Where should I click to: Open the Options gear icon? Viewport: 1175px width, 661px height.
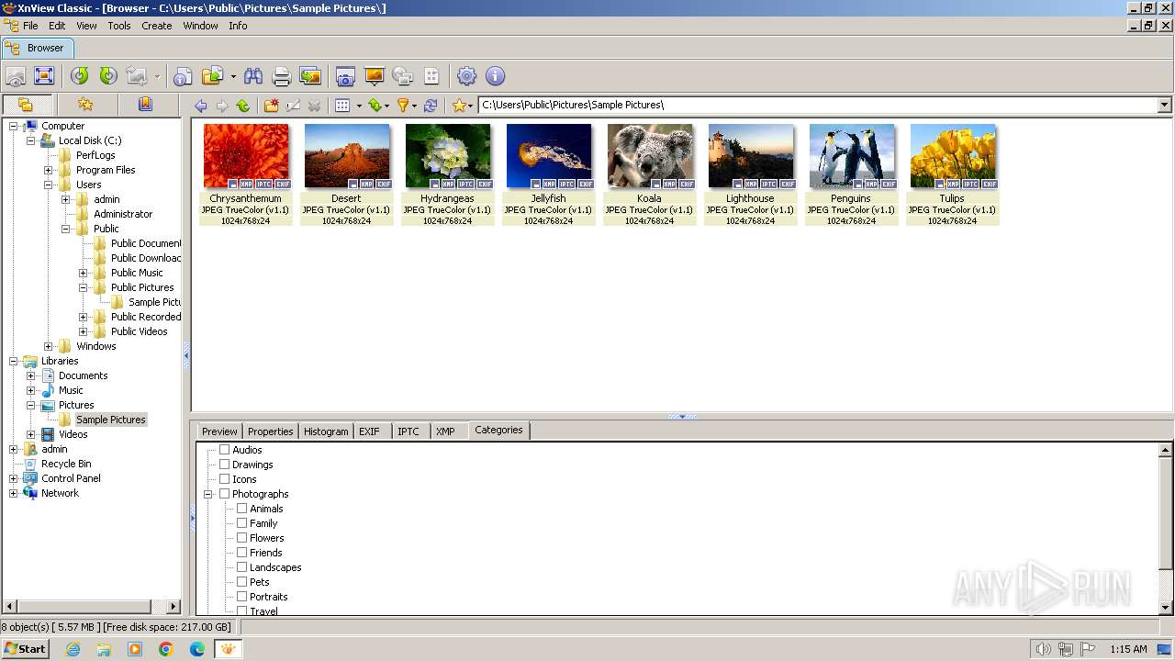467,76
